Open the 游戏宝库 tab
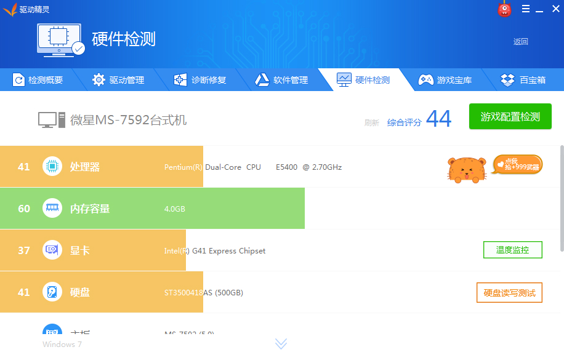Screen dimensions: 564x355 click(x=445, y=80)
